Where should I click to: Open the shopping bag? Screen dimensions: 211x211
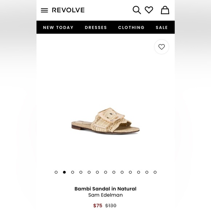coord(165,10)
